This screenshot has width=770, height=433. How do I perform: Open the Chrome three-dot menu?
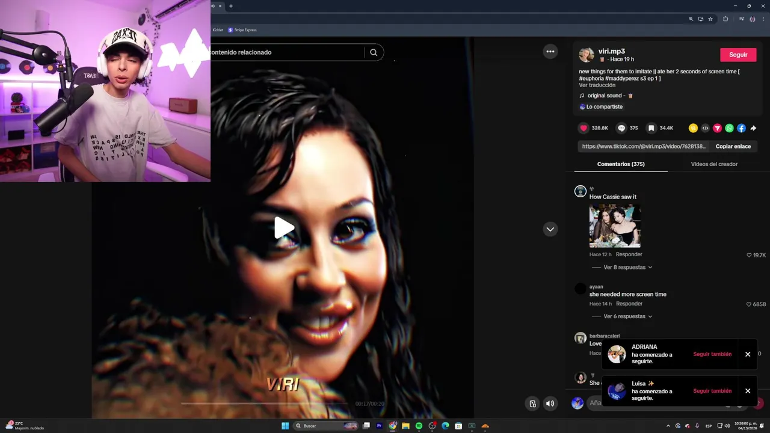tap(762, 19)
